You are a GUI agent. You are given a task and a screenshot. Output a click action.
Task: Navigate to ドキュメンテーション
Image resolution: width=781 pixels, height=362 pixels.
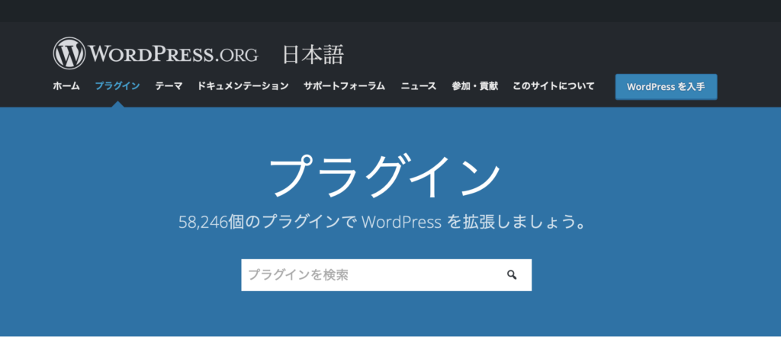(243, 86)
